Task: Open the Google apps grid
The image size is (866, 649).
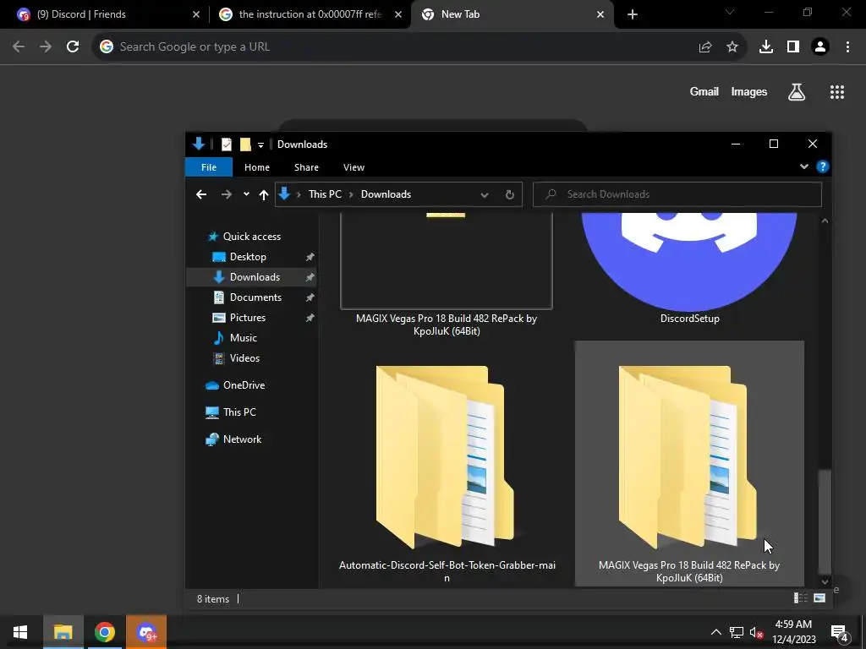Action: pos(837,92)
